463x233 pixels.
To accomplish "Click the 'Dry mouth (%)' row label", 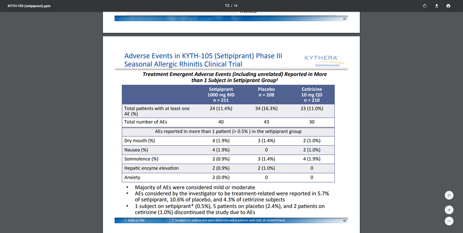I will 139,140.
